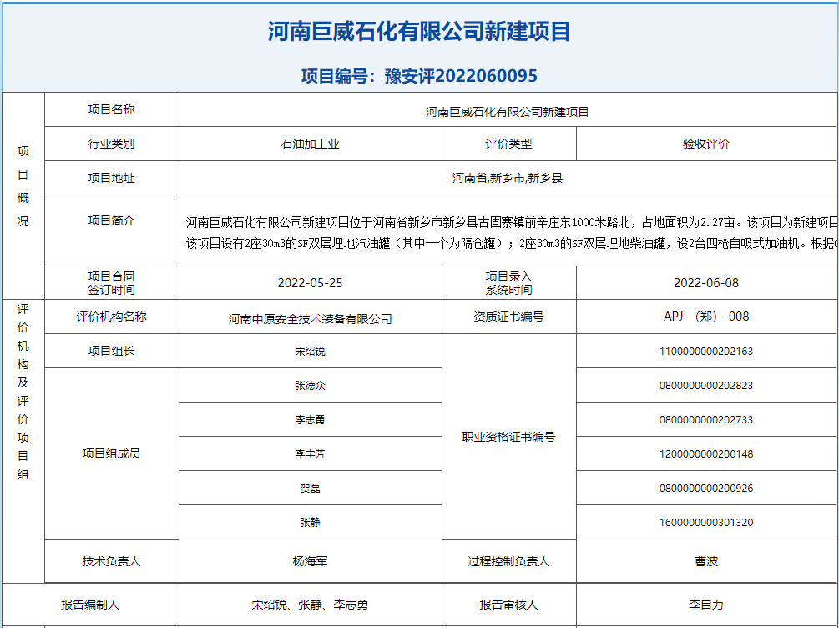The height and width of the screenshot is (628, 839).
Task: Select report authors 宋绍锐、张静、李志勇
Action: [311, 605]
